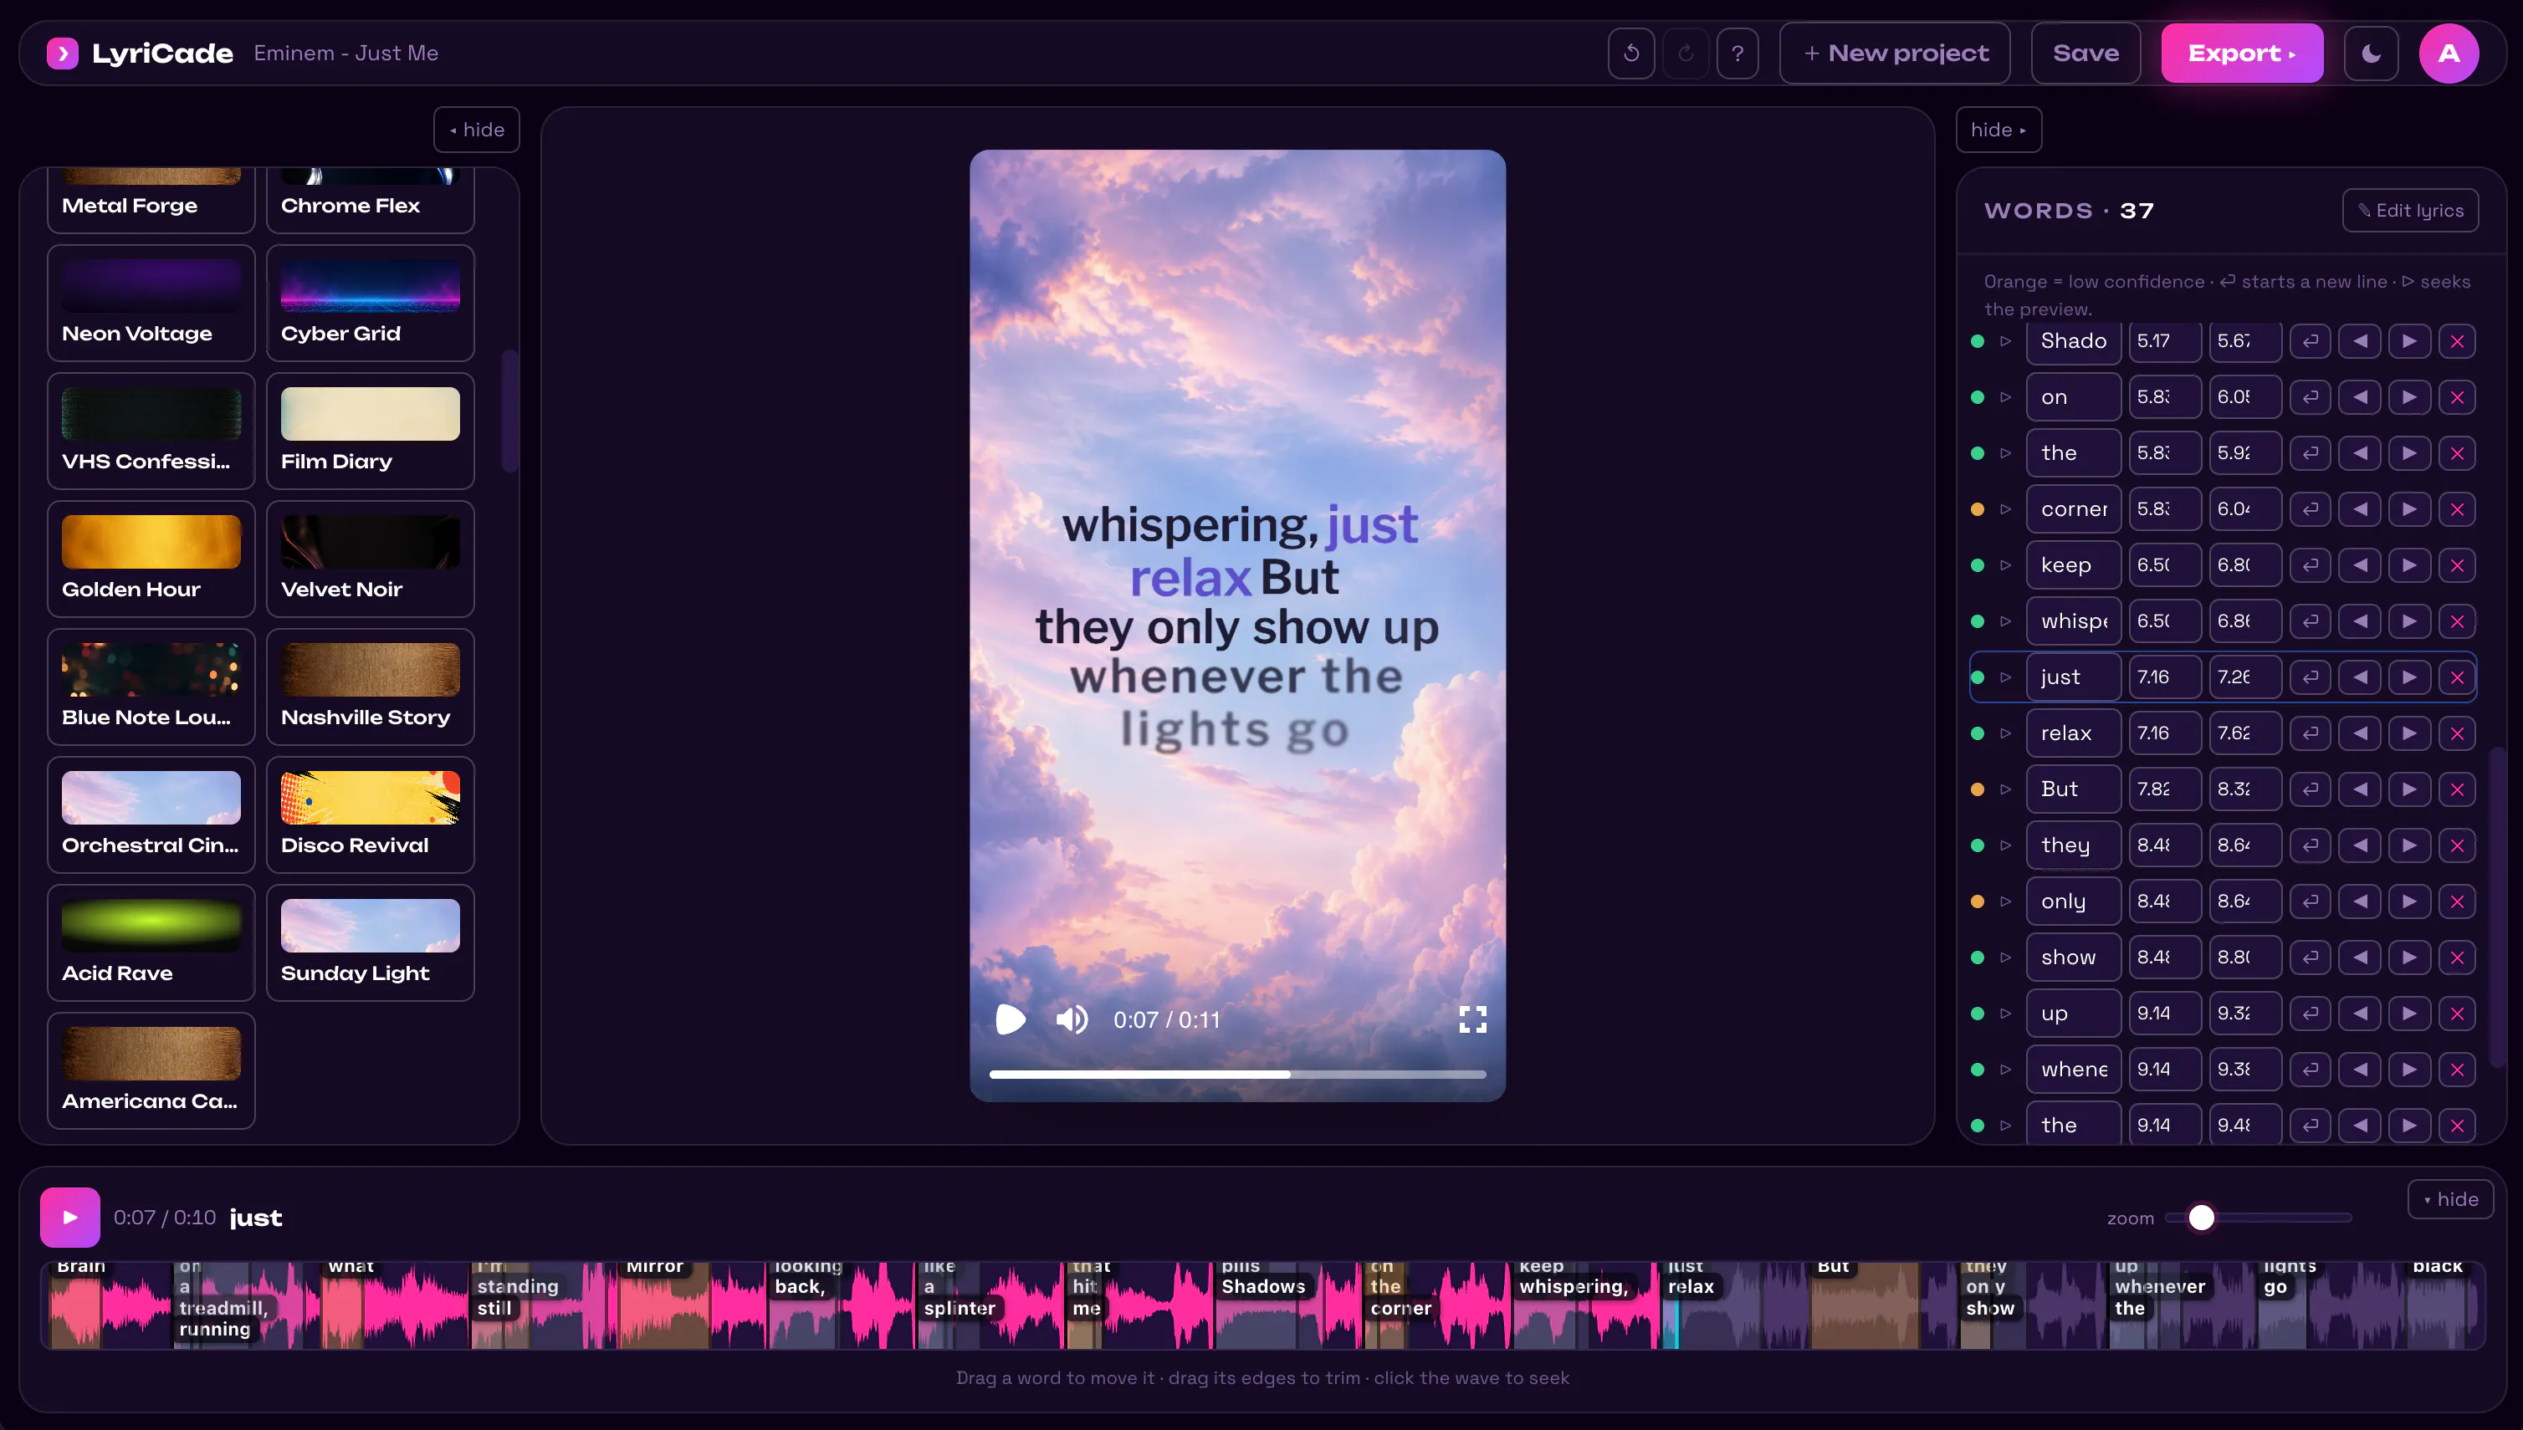Choose the Cyber Grid template
Screen dimensions: 2523x1430
pos(371,304)
